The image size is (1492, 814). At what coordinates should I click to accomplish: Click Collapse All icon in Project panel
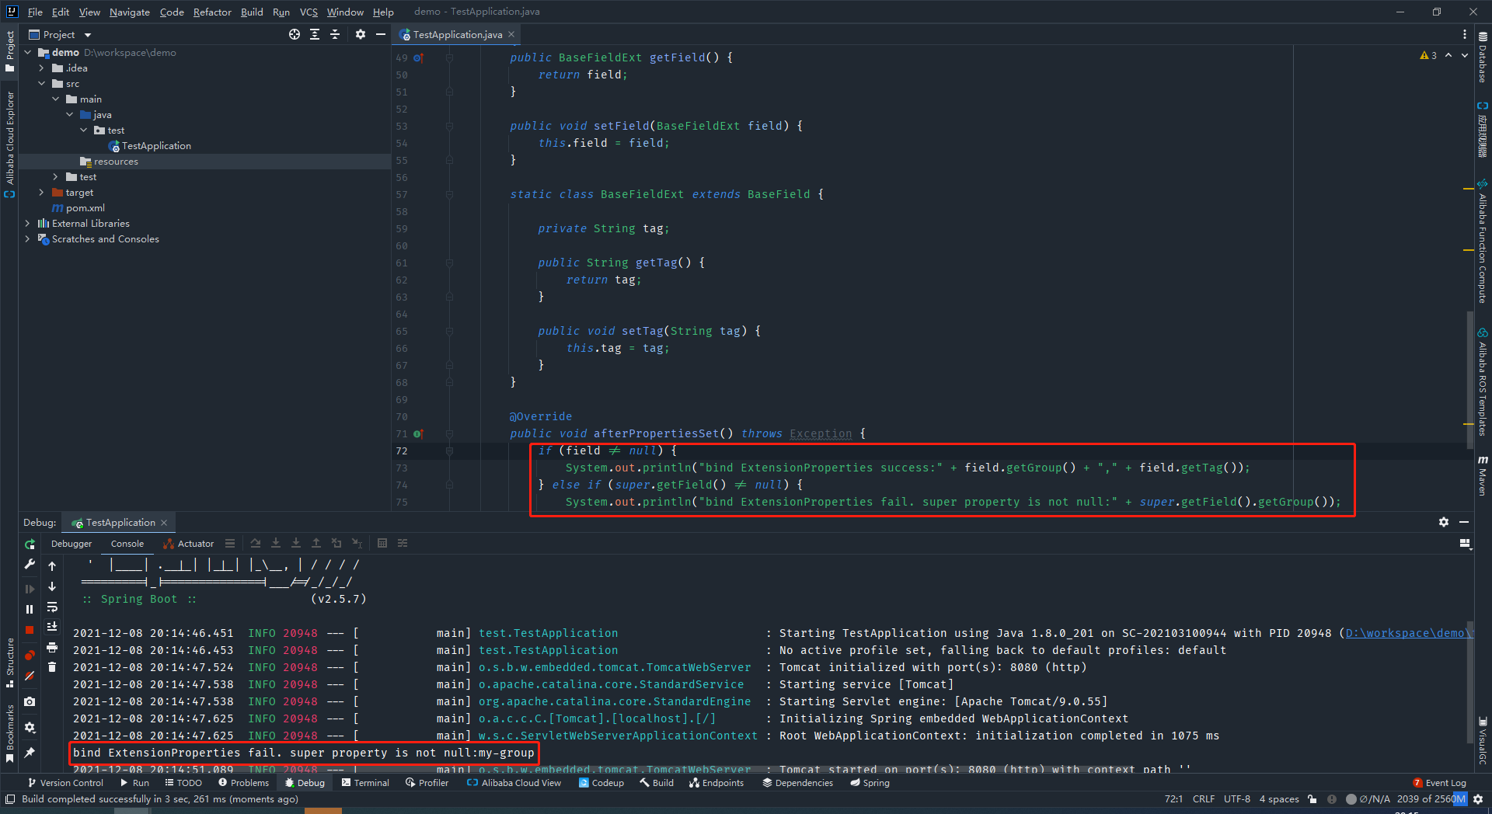pos(335,34)
